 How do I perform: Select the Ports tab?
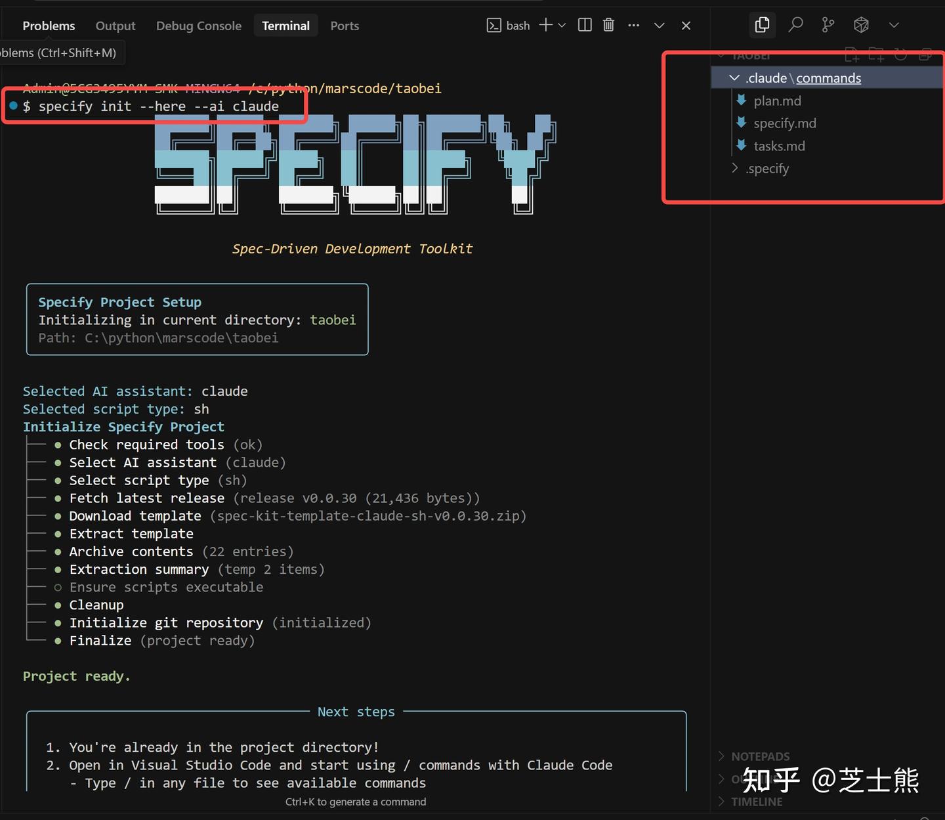[x=344, y=25]
